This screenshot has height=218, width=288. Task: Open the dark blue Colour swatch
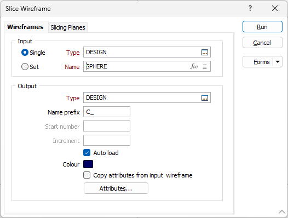pyautogui.click(x=88, y=164)
